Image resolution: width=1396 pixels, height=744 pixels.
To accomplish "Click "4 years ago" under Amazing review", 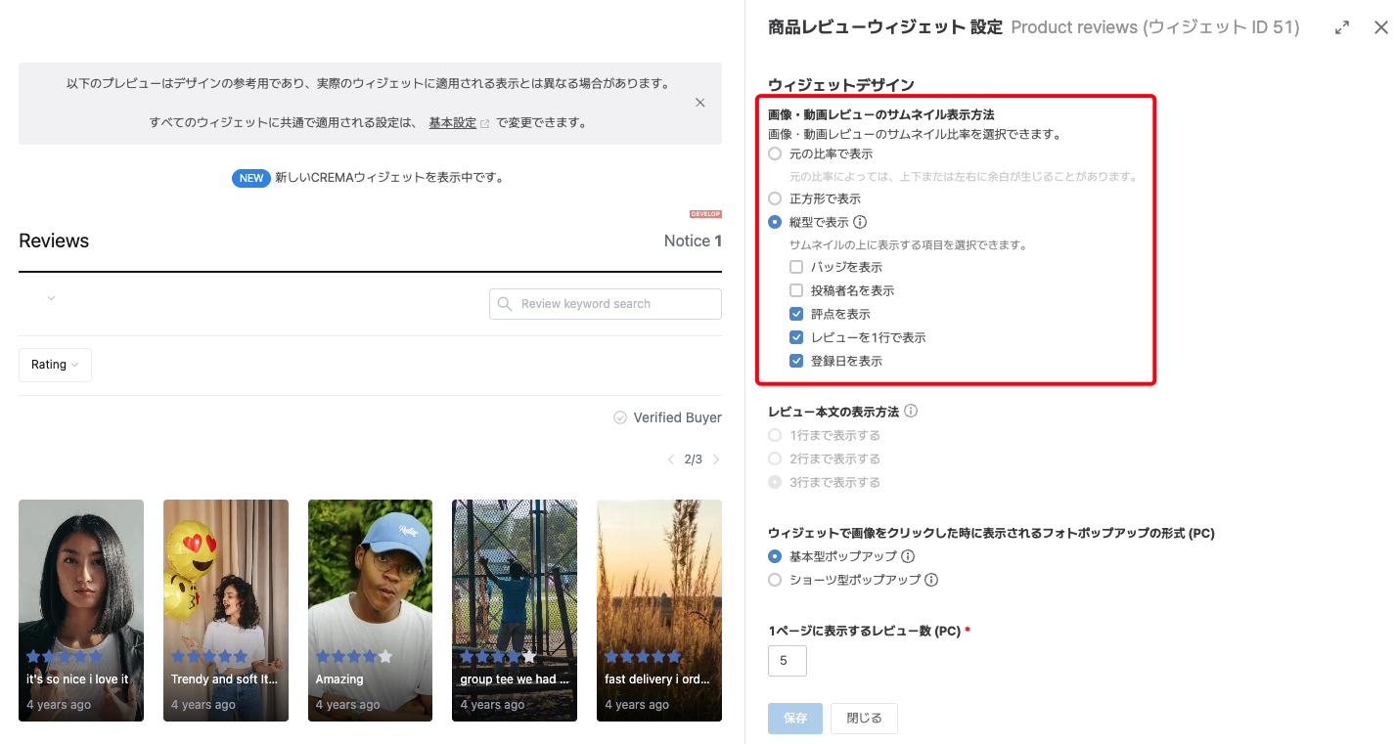I will tap(348, 705).
